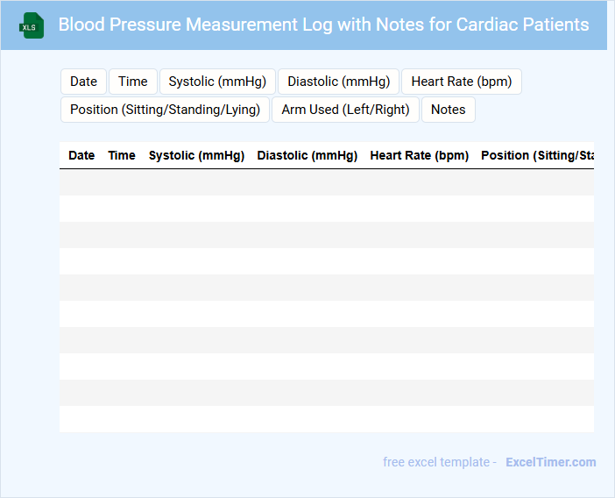Viewport: 615px width, 498px height.
Task: Click the green XLS file icon
Action: pyautogui.click(x=32, y=25)
